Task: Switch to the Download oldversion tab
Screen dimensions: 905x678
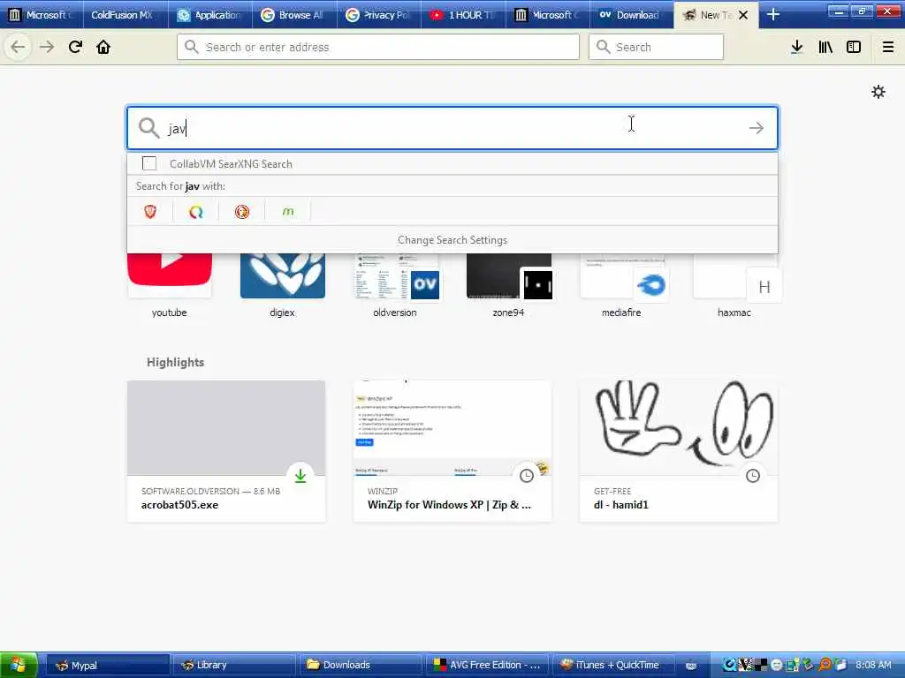Action: (631, 15)
